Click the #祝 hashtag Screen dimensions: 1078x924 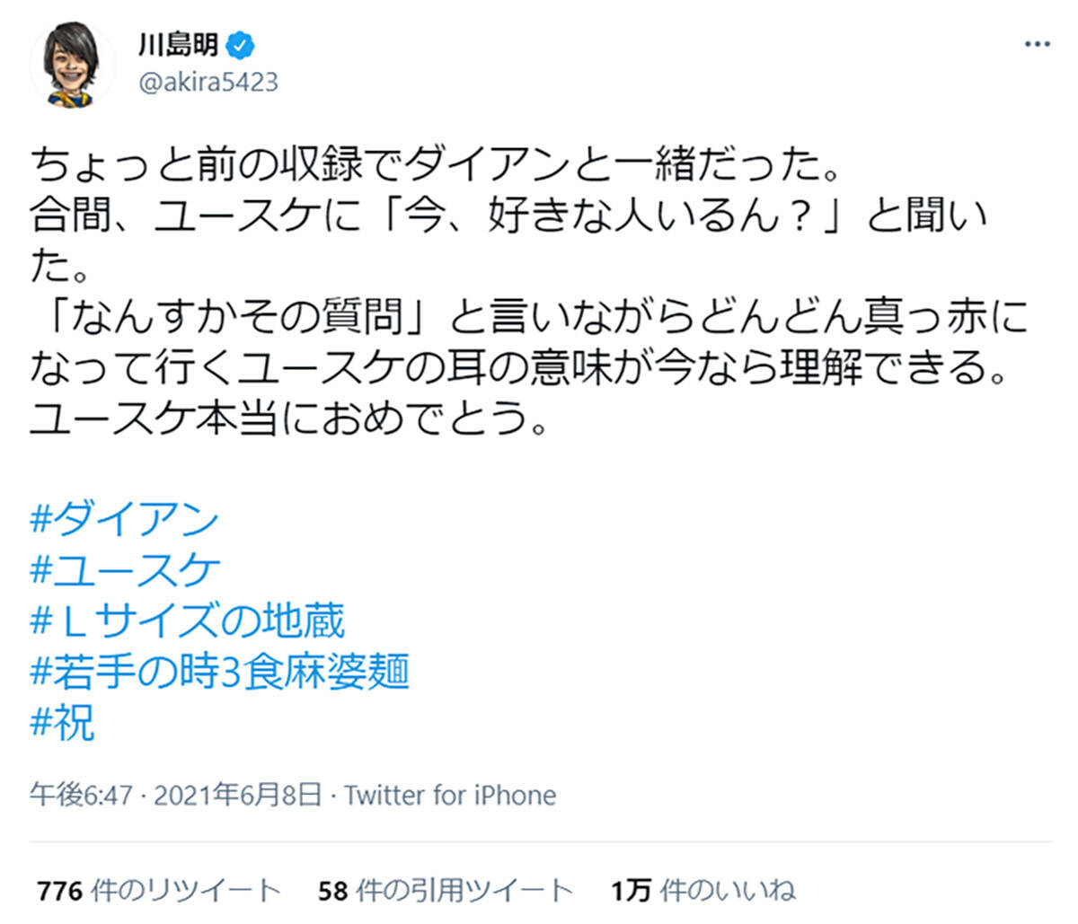63,721
